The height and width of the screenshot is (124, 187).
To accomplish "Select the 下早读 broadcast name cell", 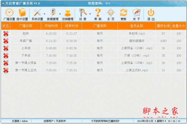I will pos(26,55).
